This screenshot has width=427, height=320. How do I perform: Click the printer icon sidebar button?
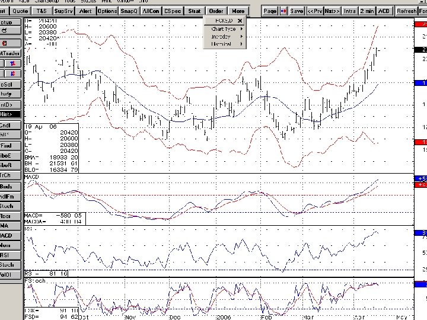point(10,30)
